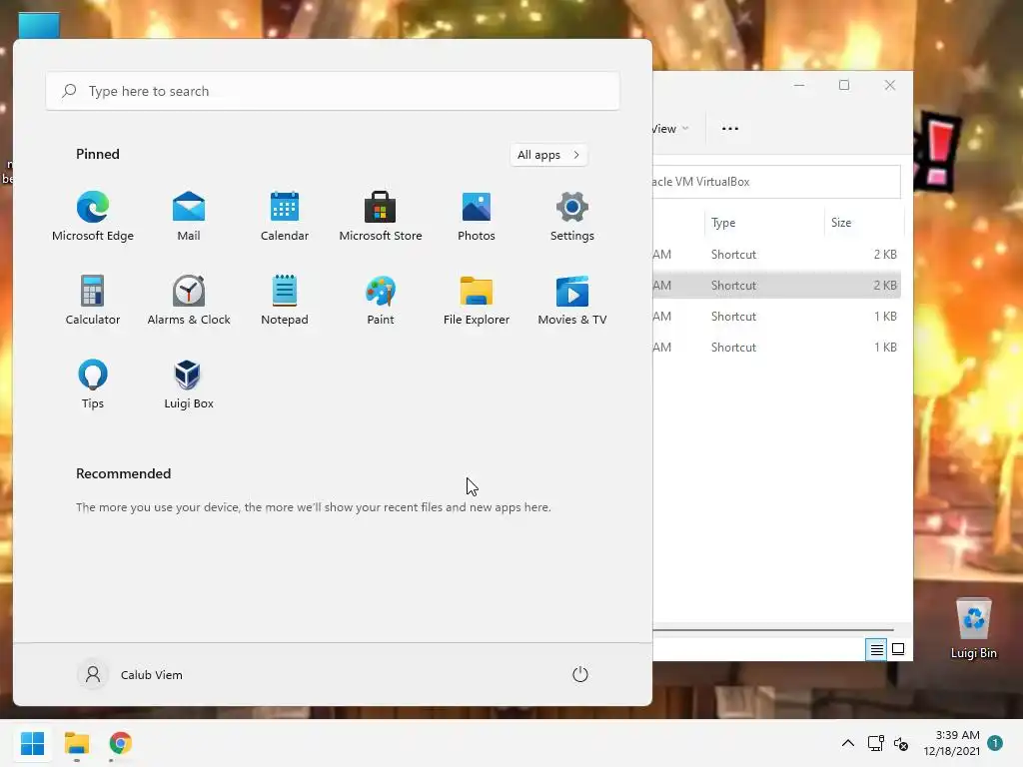This screenshot has width=1023, height=767.
Task: Click the power button in Start menu
Action: [580, 674]
